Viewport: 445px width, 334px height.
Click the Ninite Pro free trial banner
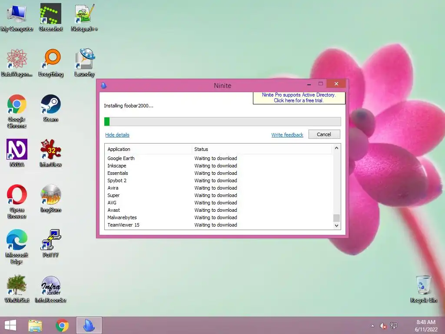pyautogui.click(x=299, y=98)
